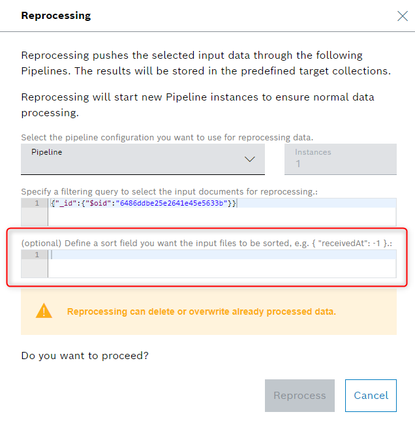Click the paragraph about pushing data through Pipelines
This screenshot has height=427, width=415.
pyautogui.click(x=206, y=63)
